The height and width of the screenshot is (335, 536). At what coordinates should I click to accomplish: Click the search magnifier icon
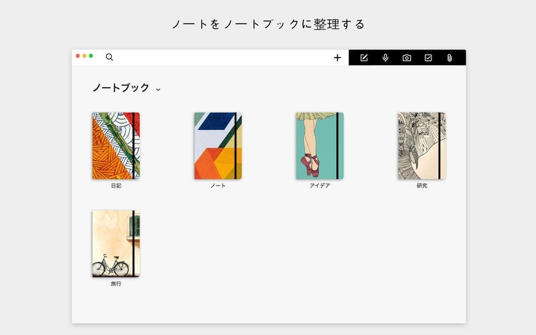point(109,57)
